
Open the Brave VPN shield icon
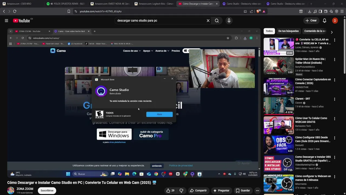click(x=337, y=11)
